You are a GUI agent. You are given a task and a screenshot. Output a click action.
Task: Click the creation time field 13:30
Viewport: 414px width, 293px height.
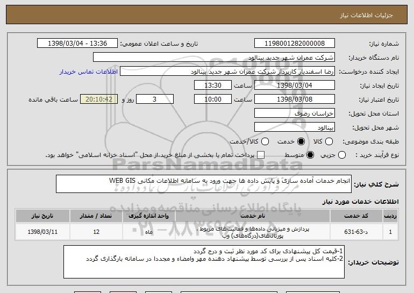click(x=213, y=85)
